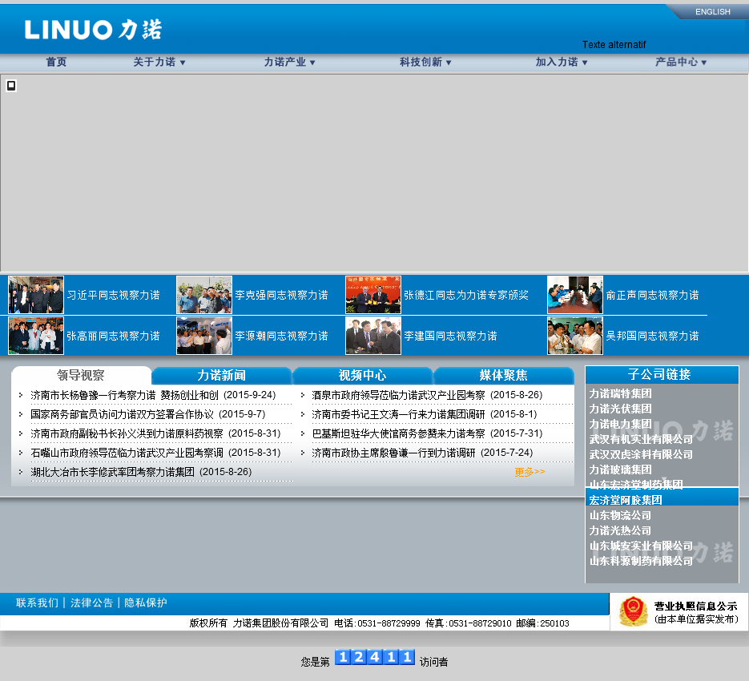
Task: Open subsidiary link 武汉有机实业有限公司
Action: [x=641, y=440]
